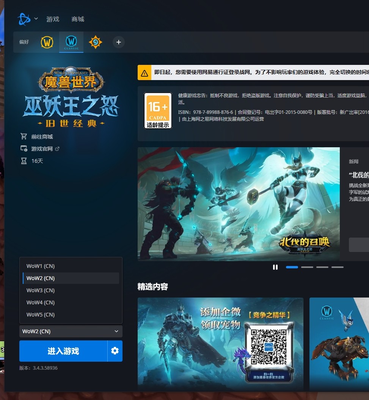Choose WoW5 (CN) from account list
Viewport: 369px width, 400px height.
coord(71,315)
